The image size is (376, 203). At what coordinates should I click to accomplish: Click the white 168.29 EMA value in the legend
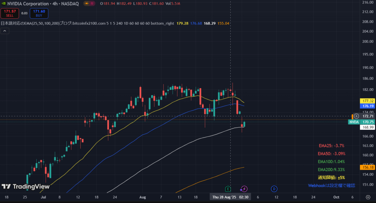tap(210, 23)
